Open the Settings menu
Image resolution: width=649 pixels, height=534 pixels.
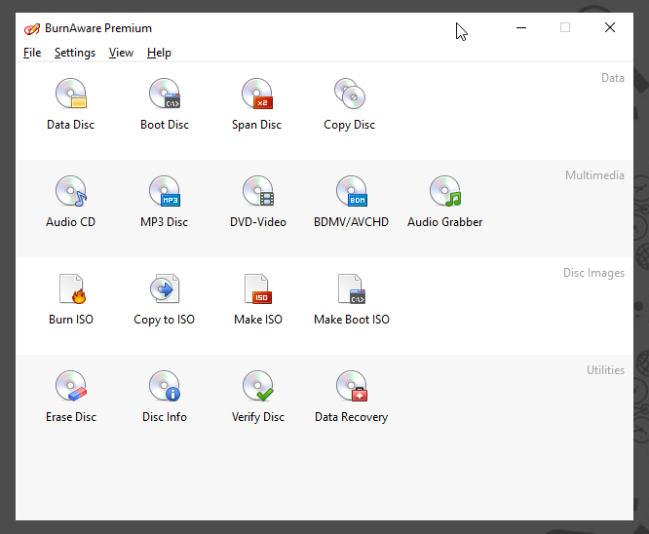tap(75, 53)
